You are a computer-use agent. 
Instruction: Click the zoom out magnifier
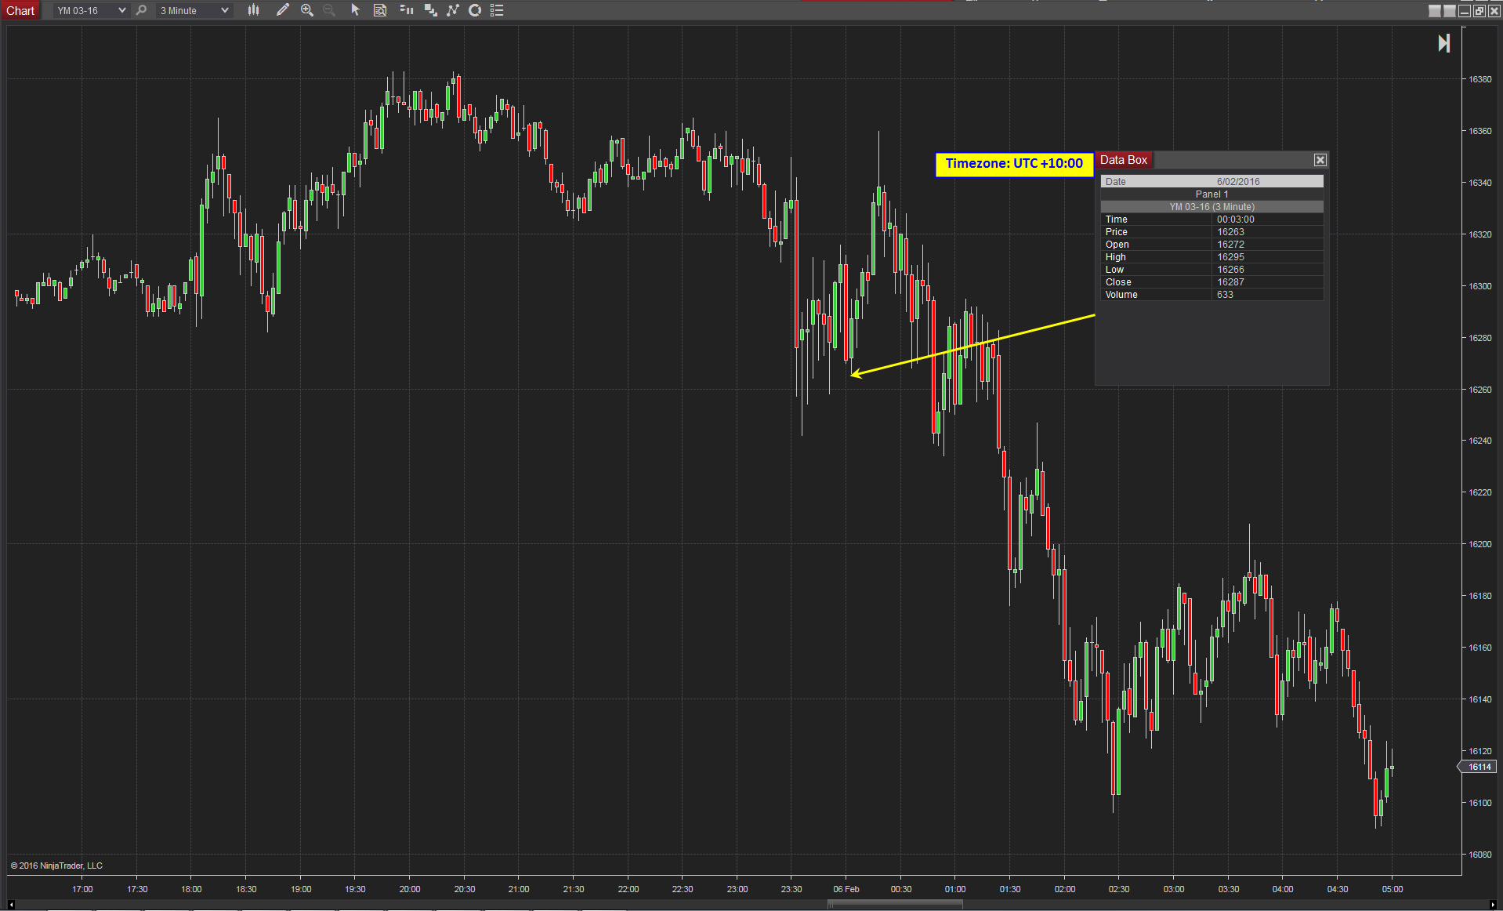[329, 10]
